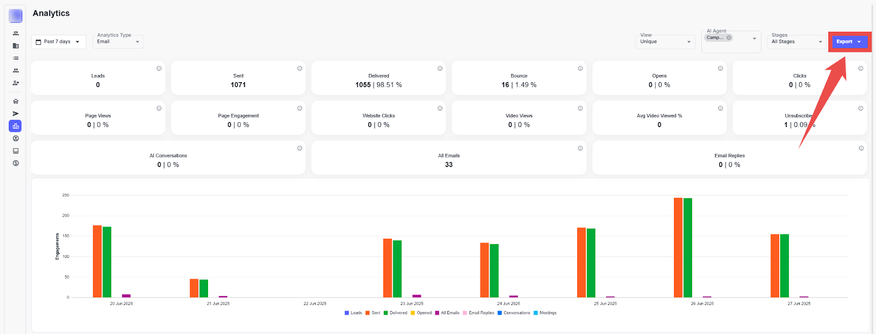
Task: Open the Past 7 days date range dropdown
Action: (59, 42)
